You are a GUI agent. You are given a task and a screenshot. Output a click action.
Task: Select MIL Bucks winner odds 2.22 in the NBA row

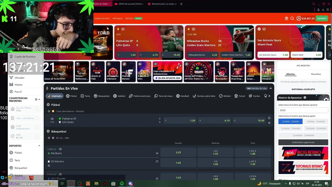tap(178, 152)
